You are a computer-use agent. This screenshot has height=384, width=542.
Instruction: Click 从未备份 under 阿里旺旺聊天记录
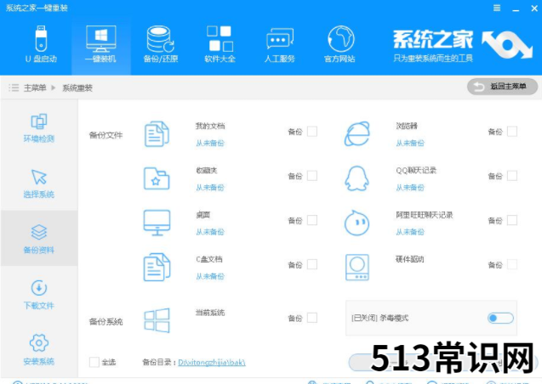tap(410, 232)
